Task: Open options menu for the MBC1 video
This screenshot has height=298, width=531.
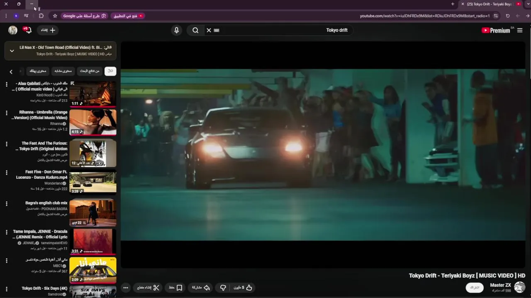Action: click(6, 261)
